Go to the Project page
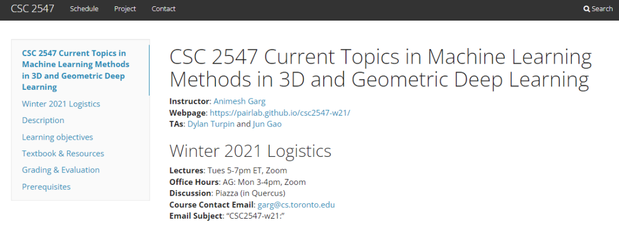Image resolution: width=619 pixels, height=225 pixels. coord(125,9)
